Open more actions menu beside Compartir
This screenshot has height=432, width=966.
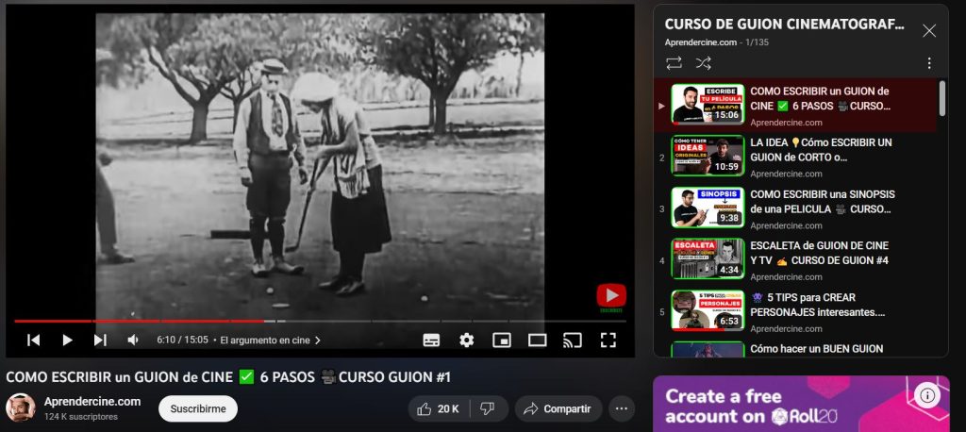[x=622, y=408]
